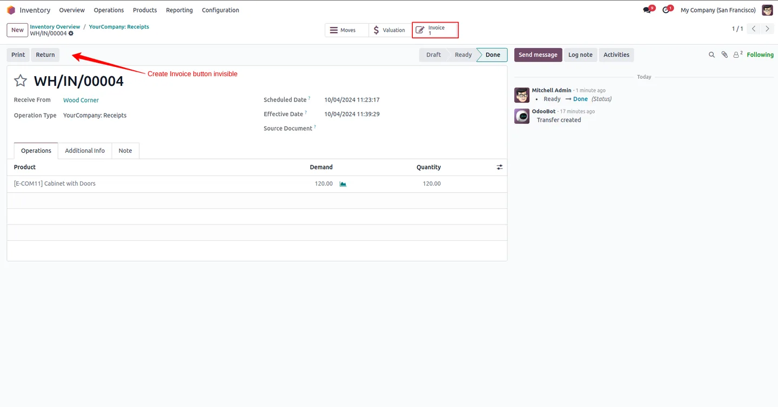
Task: Open the Invoice smart button
Action: click(435, 30)
